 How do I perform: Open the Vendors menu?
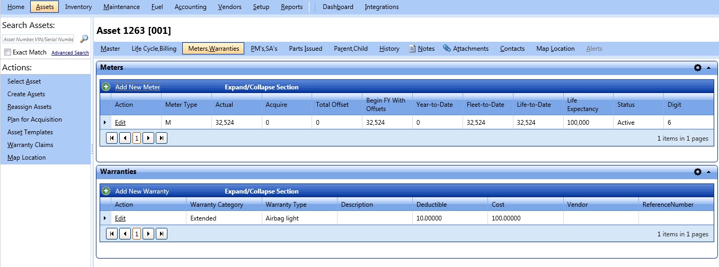pyautogui.click(x=230, y=7)
